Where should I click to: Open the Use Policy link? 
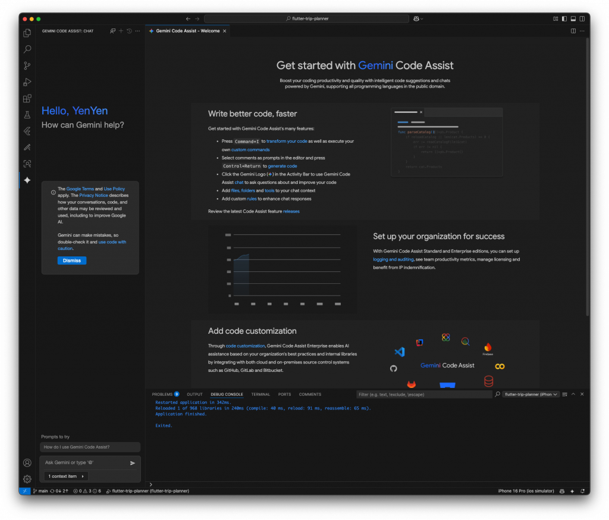(114, 189)
